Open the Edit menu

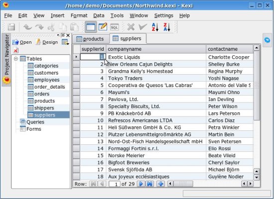(23, 15)
